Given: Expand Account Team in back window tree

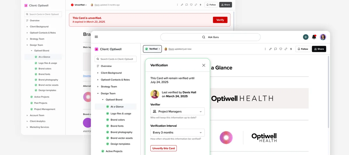Looking at the screenshot, I should (27, 115).
